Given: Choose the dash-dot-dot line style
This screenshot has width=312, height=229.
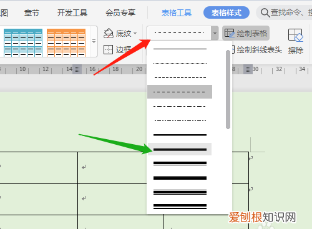Looking at the screenshot, I should 180,120.
